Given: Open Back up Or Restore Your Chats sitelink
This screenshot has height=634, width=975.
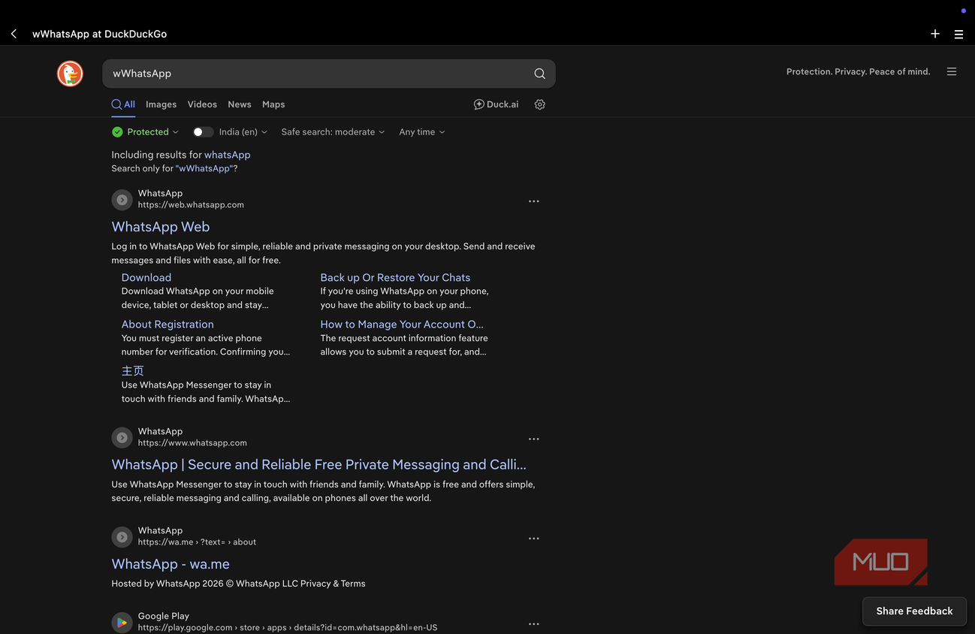Looking at the screenshot, I should (395, 277).
